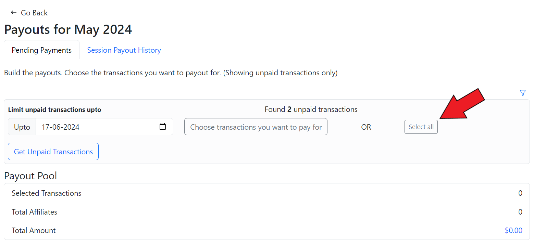Click the Payouts for May 2024 heading
Screen dimensions: 534x244
(68, 29)
